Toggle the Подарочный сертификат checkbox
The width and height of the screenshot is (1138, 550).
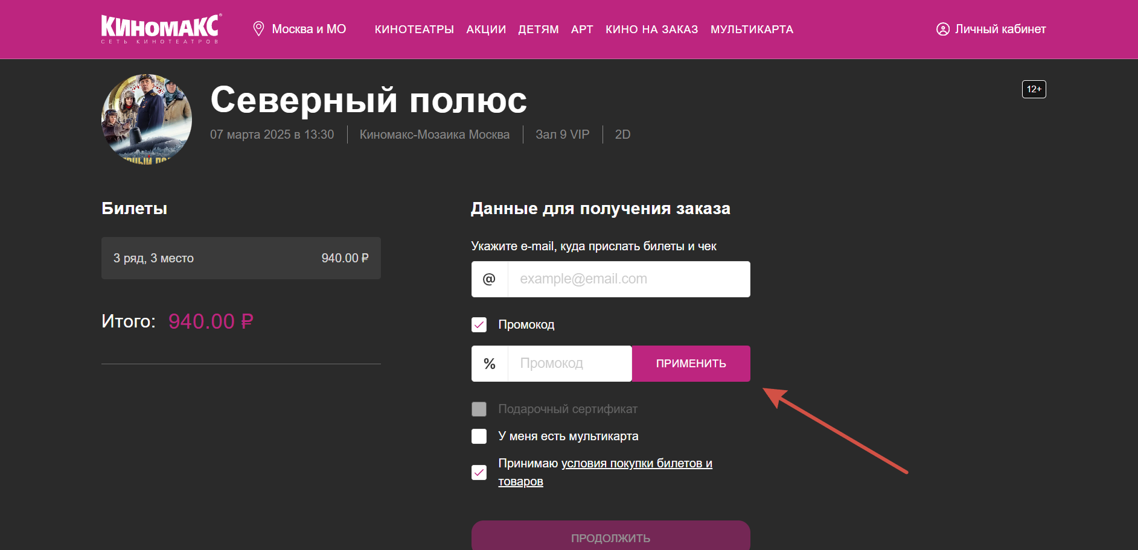(x=479, y=409)
